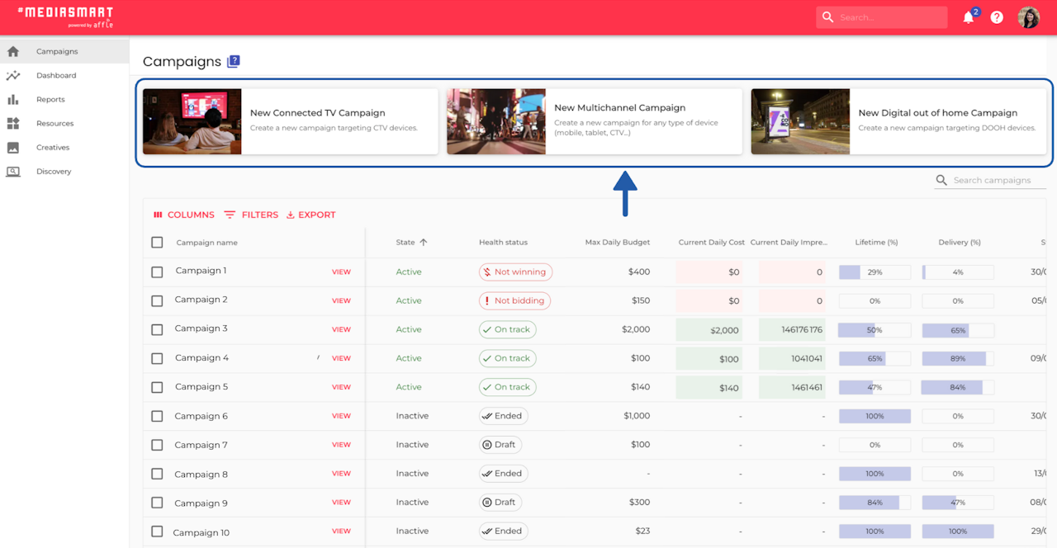This screenshot has height=548, width=1057.
Task: Select the checkbox next to Campaign 7
Action: tap(157, 445)
